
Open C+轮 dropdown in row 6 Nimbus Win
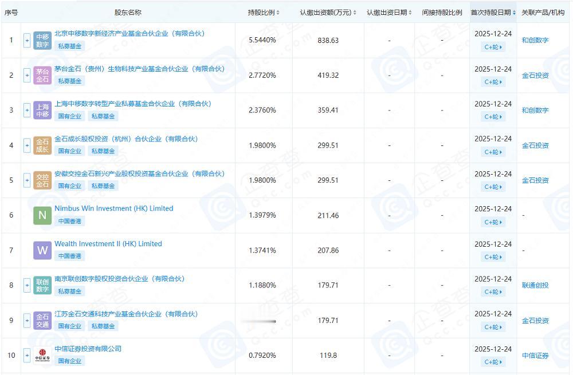coord(493,222)
